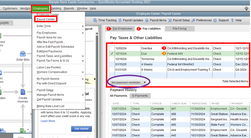
Task: Choose Add or Edit Payroll Schedules
Action: [55, 47]
